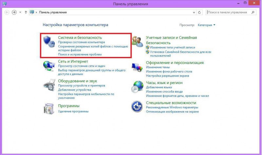This screenshot has height=155, width=262.
Task: Click the window system icon in title bar
Action: click(4, 4)
